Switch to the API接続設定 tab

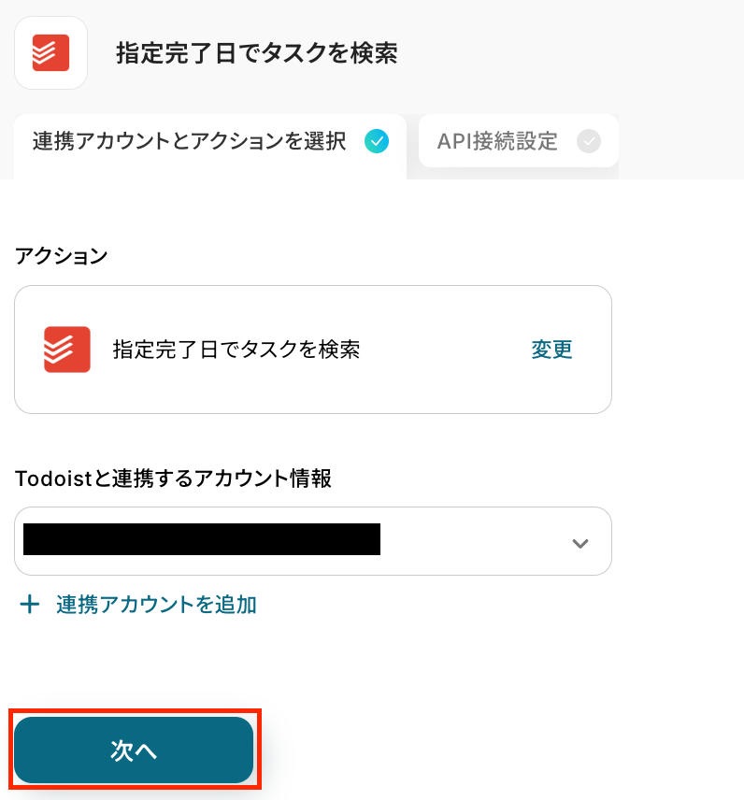click(497, 142)
